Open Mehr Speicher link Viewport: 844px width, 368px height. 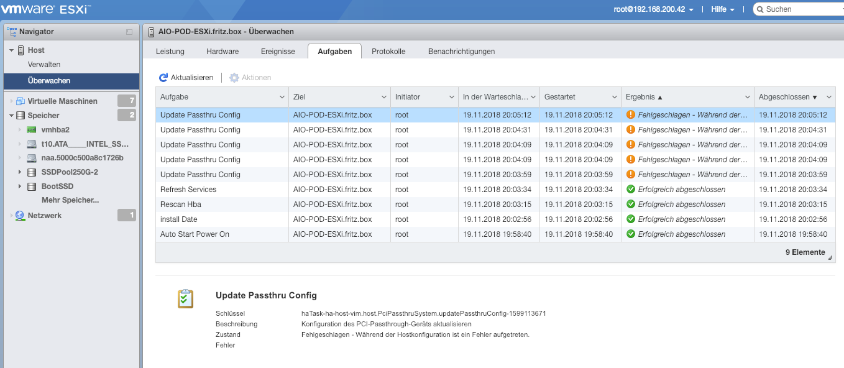(70, 200)
